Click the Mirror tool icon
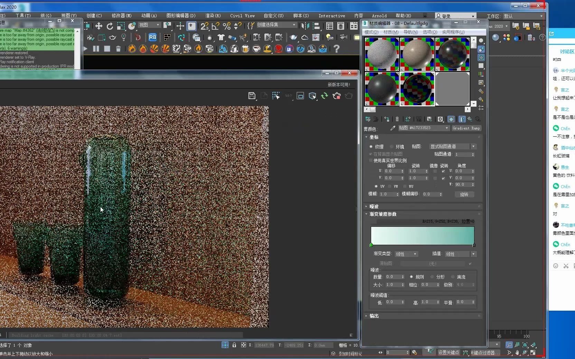This screenshot has height=359, width=575. tap(305, 26)
